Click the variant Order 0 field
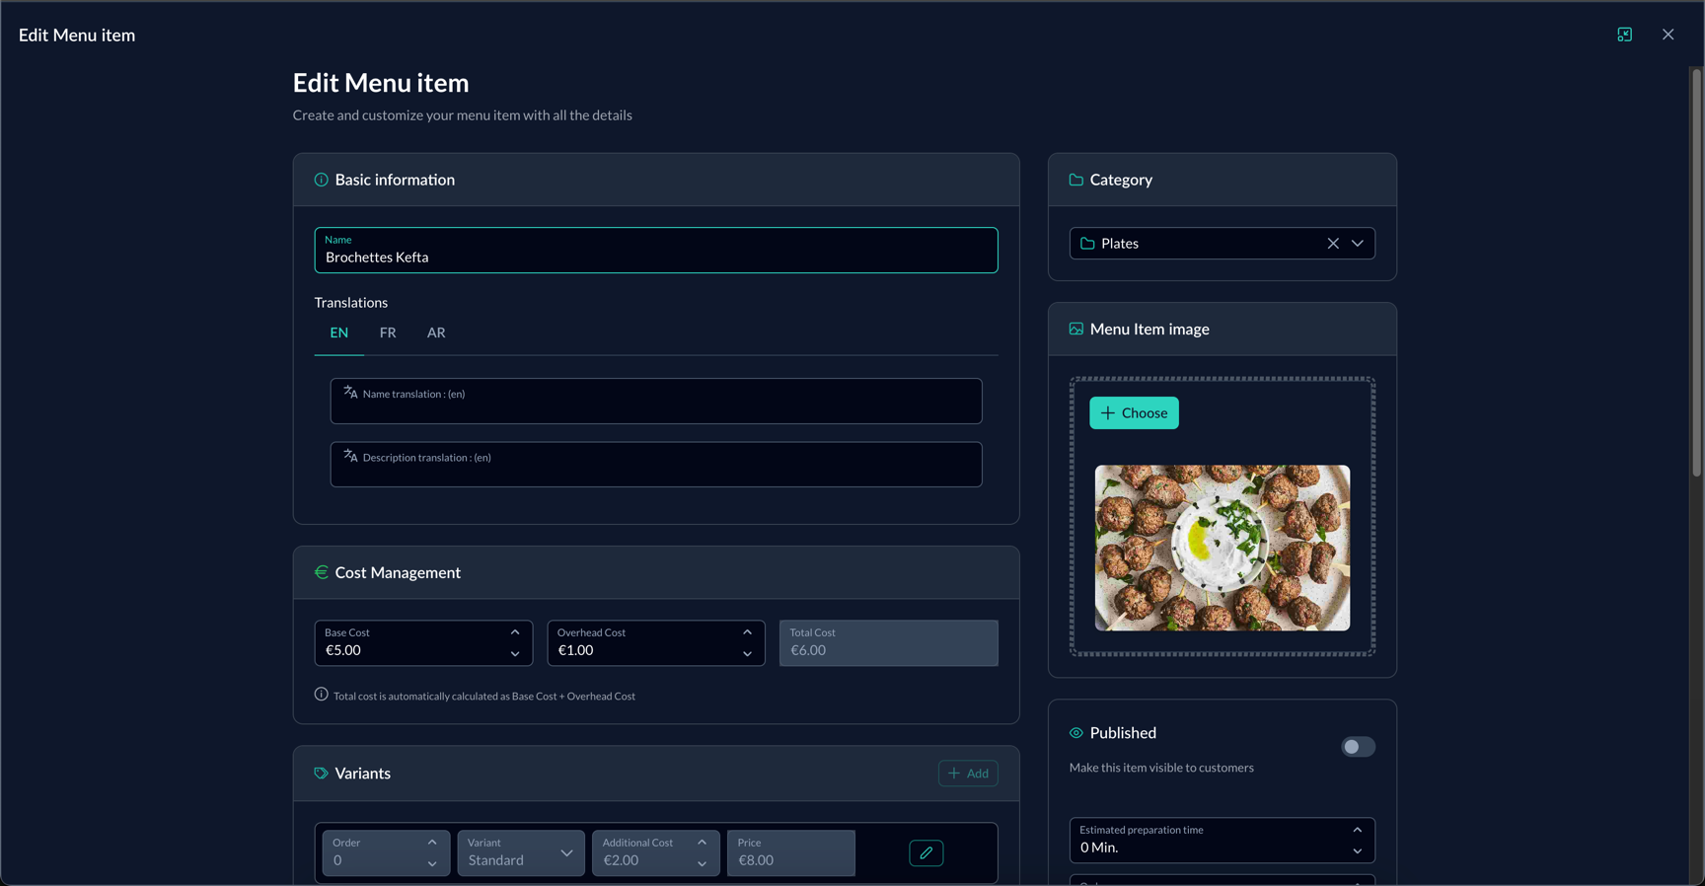Image resolution: width=1705 pixels, height=886 pixels. click(x=386, y=853)
